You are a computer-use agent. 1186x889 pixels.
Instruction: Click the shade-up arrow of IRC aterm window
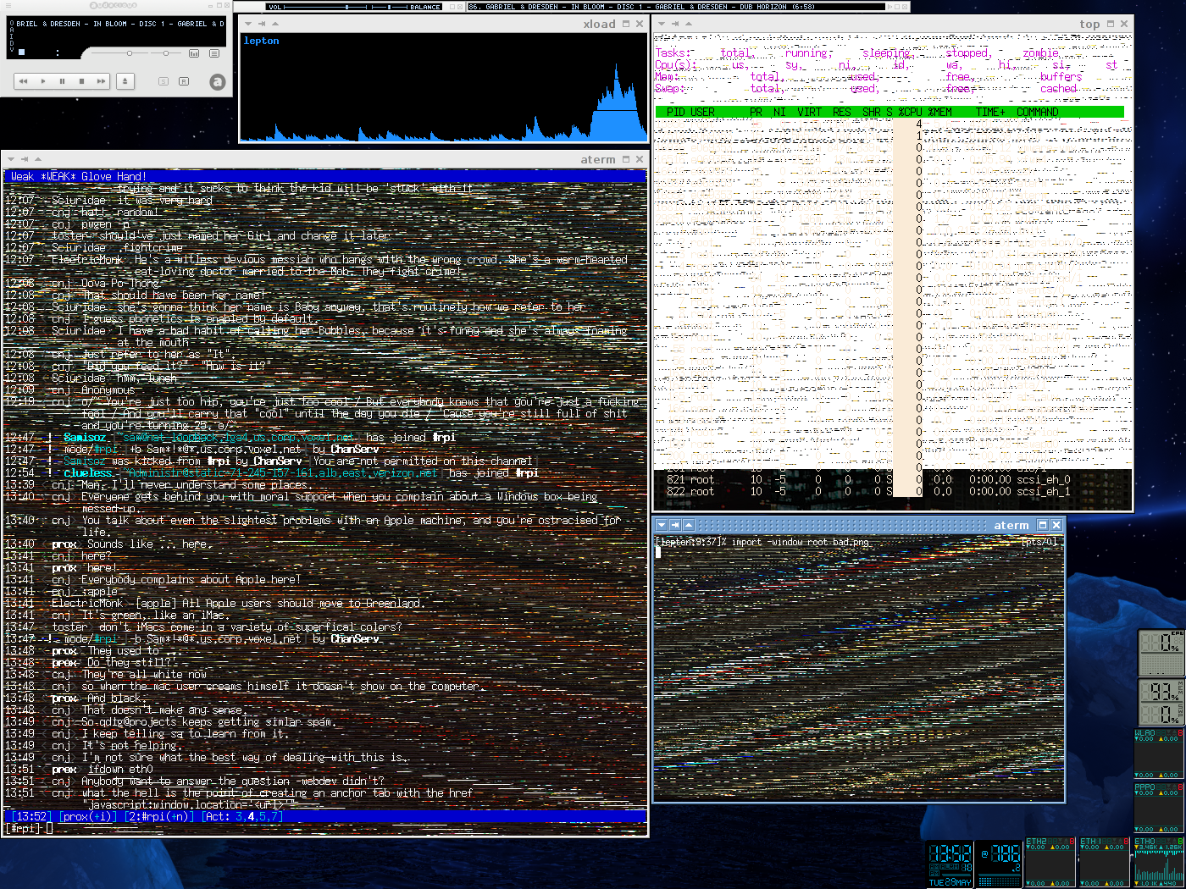click(x=38, y=159)
